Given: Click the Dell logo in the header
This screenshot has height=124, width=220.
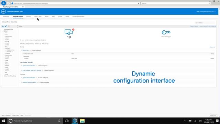Looking at the screenshot, I should (x=3, y=11).
